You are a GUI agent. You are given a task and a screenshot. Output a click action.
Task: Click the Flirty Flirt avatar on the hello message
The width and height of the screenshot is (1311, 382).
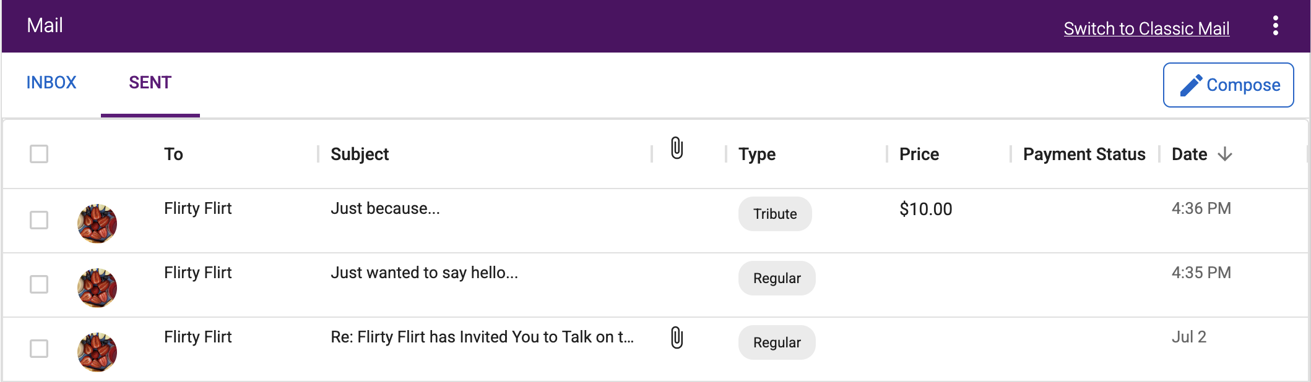pos(97,287)
